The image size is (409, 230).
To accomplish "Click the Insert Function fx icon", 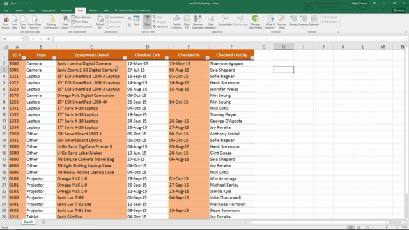I will 49,38.
